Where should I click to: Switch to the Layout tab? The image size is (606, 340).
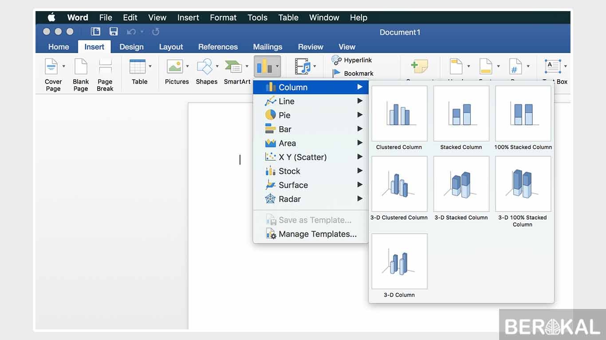coord(171,47)
